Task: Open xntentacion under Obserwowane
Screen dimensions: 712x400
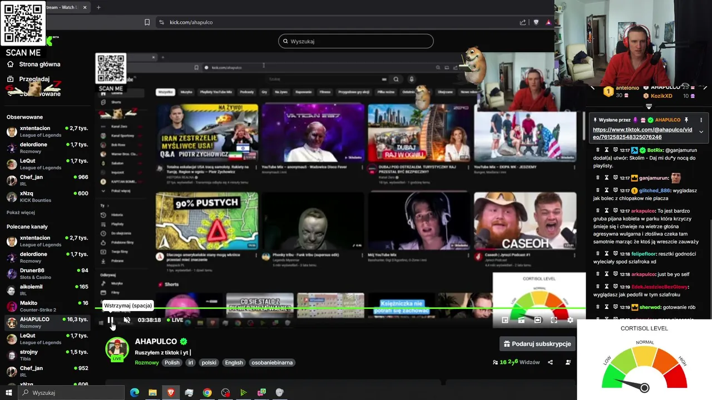Action: (47, 132)
